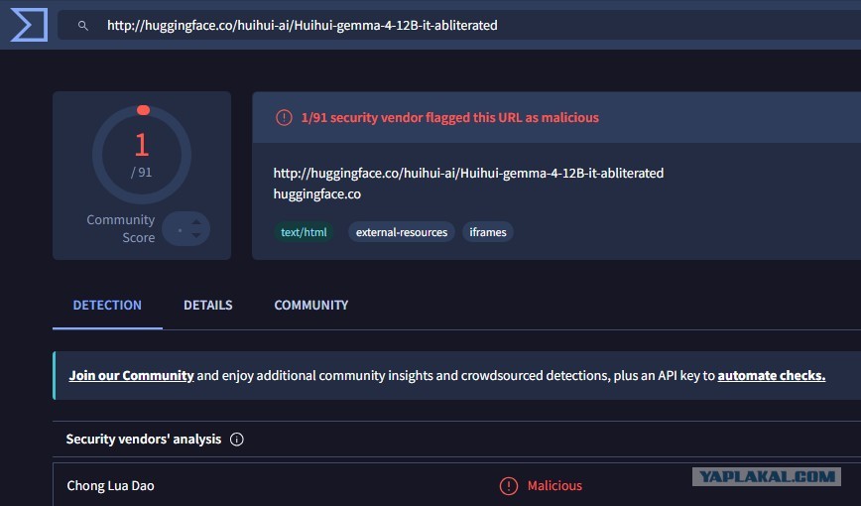Image resolution: width=861 pixels, height=506 pixels.
Task: Click the search magnifier icon
Action: 83,25
